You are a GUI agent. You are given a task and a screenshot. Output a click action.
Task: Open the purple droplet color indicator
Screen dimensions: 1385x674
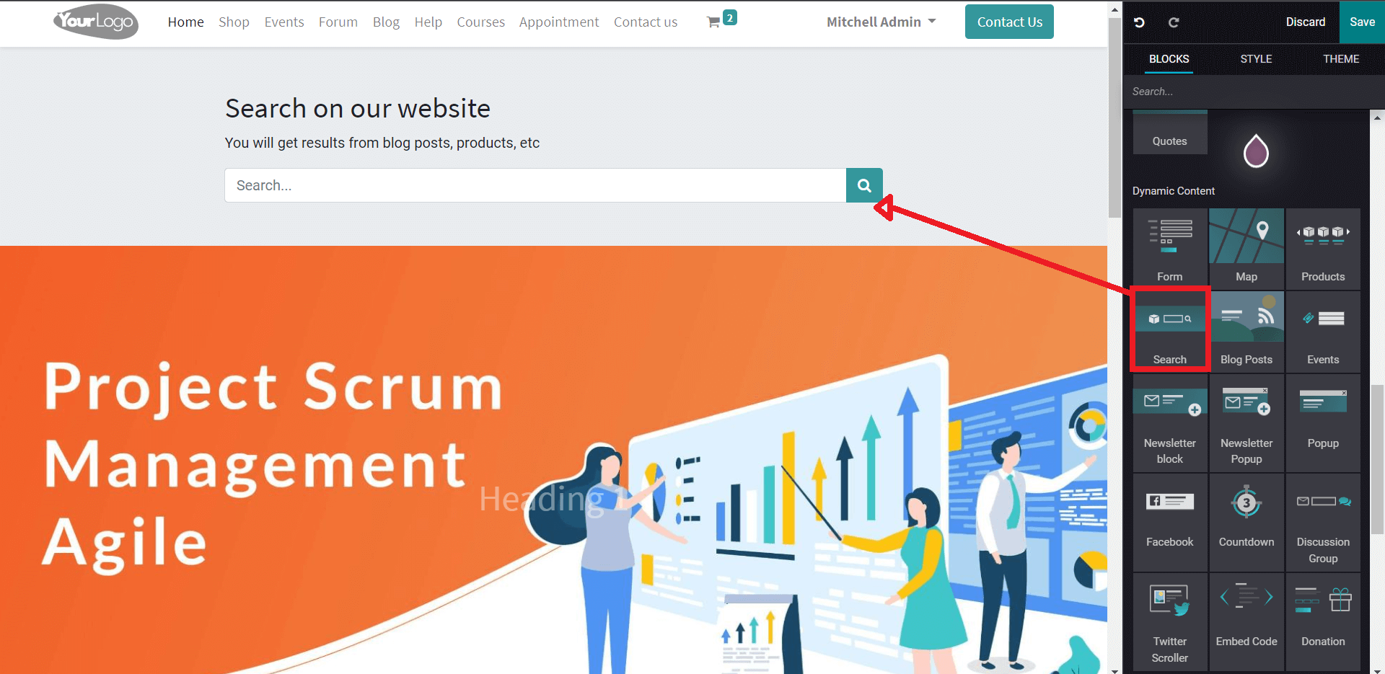click(x=1255, y=151)
